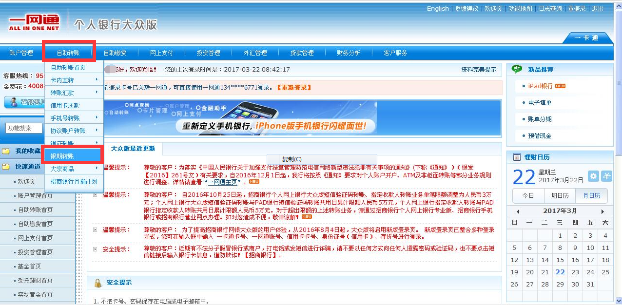
Task: Click the green 新 speech bubble icon
Action: [x=517, y=69]
